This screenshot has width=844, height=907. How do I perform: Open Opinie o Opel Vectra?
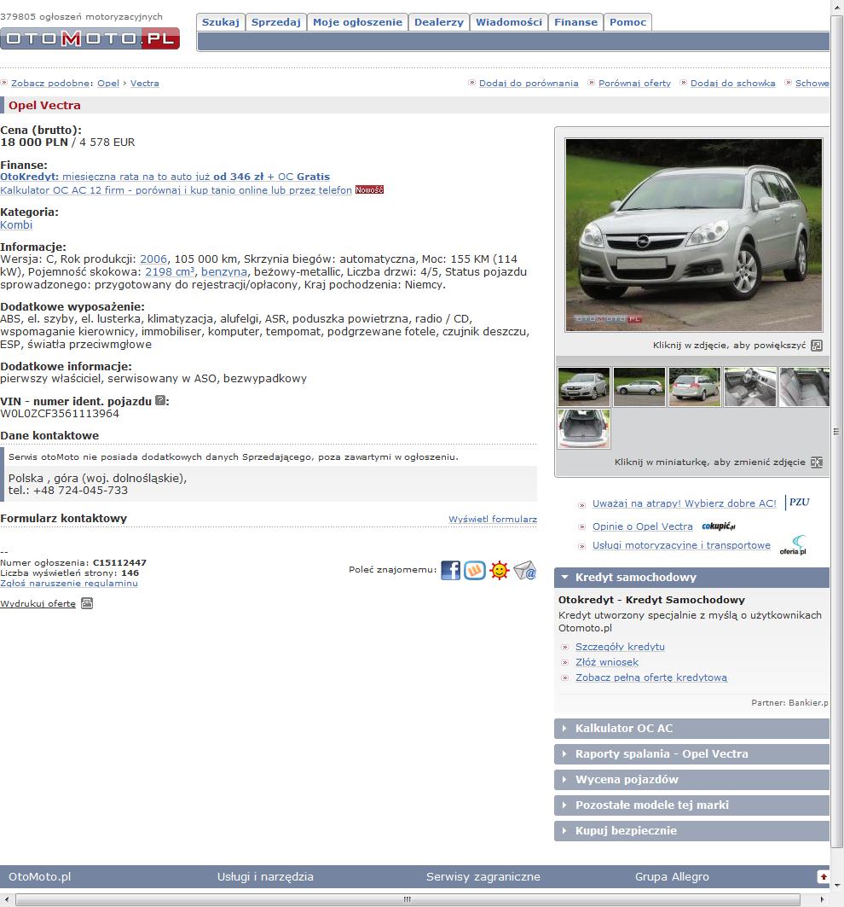[642, 527]
